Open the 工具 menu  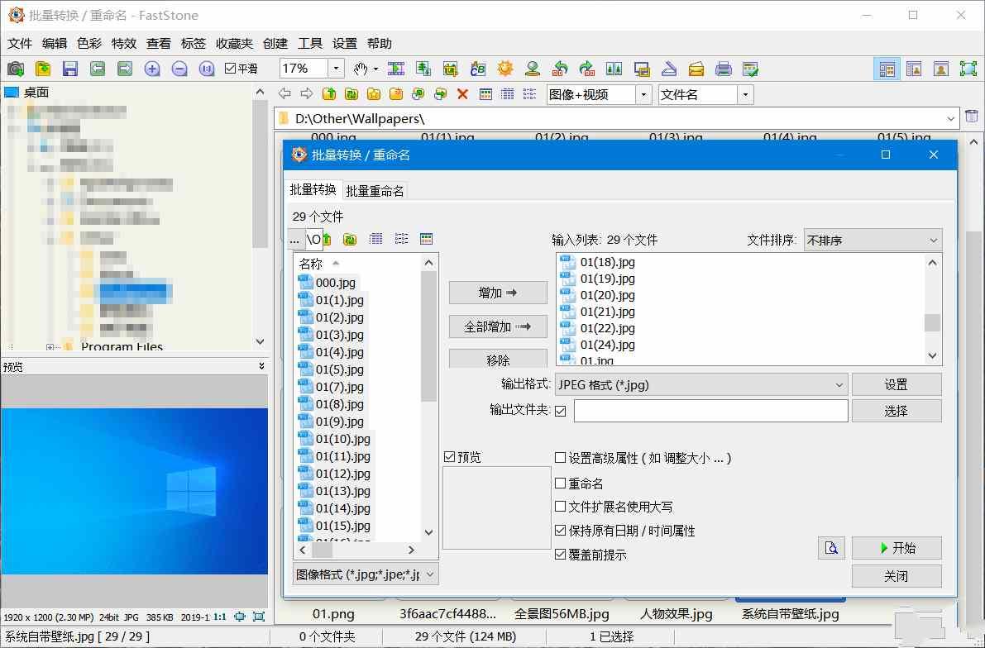(309, 43)
